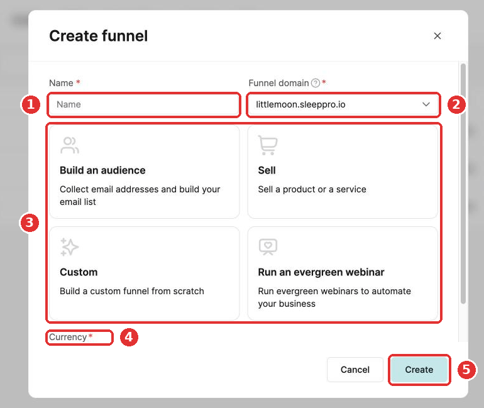Click the dialog's vertical scrollbar
The height and width of the screenshot is (408, 484).
point(463,184)
